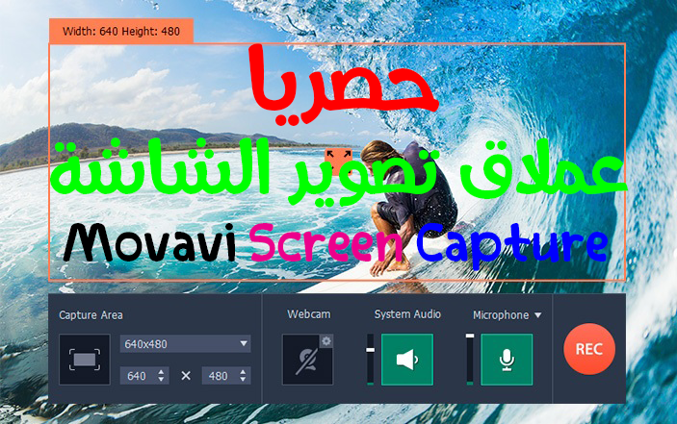
Task: Toggle the webcam capture button
Action: click(307, 360)
